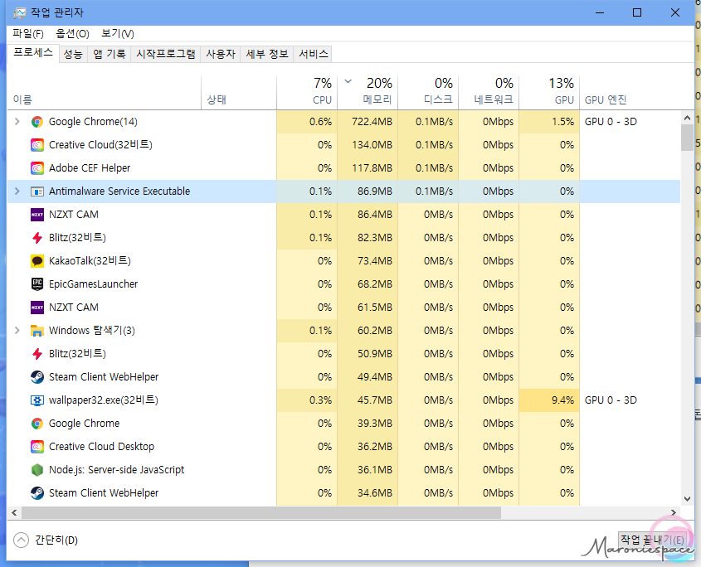Click the Creative Cloud Desktop icon
701x567 pixels.
[37, 447]
